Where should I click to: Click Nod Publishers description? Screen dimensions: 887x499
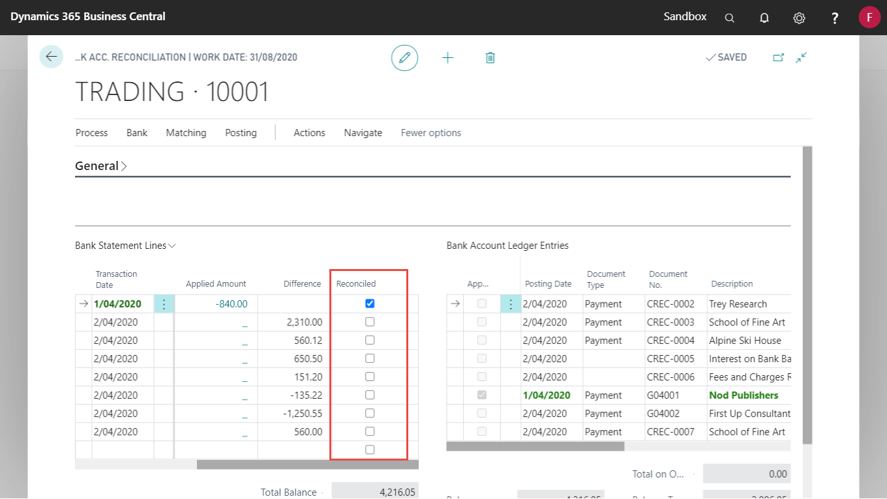[744, 395]
